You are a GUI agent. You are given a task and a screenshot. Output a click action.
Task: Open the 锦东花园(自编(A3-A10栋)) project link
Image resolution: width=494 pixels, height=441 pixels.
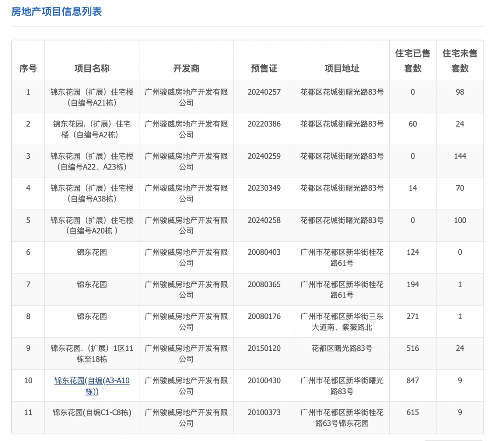tap(92, 386)
